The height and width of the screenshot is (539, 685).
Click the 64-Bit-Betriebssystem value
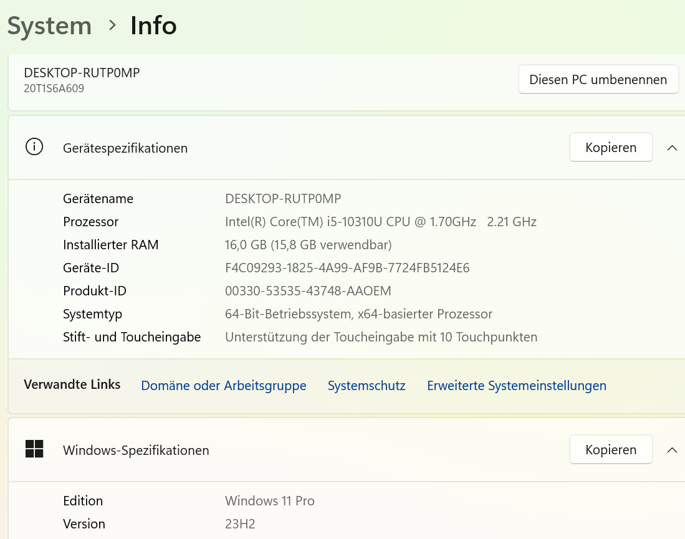pos(358,314)
